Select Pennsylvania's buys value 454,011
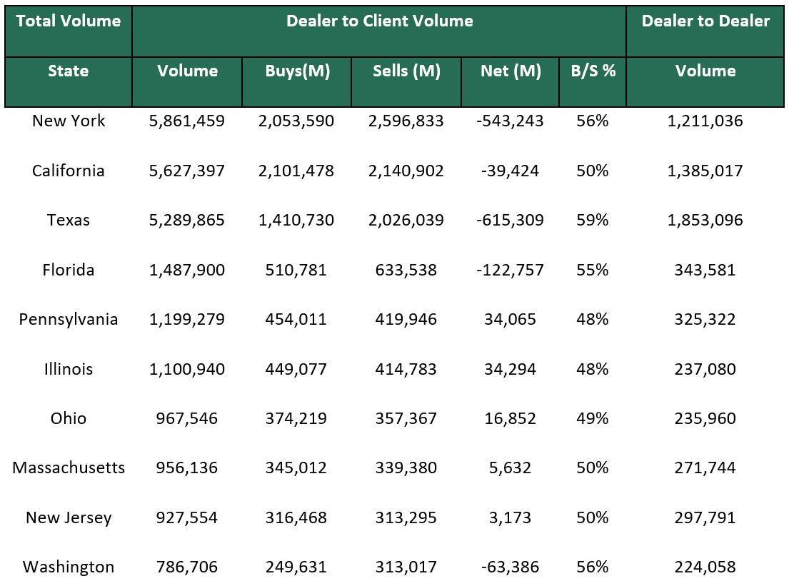 (x=296, y=319)
